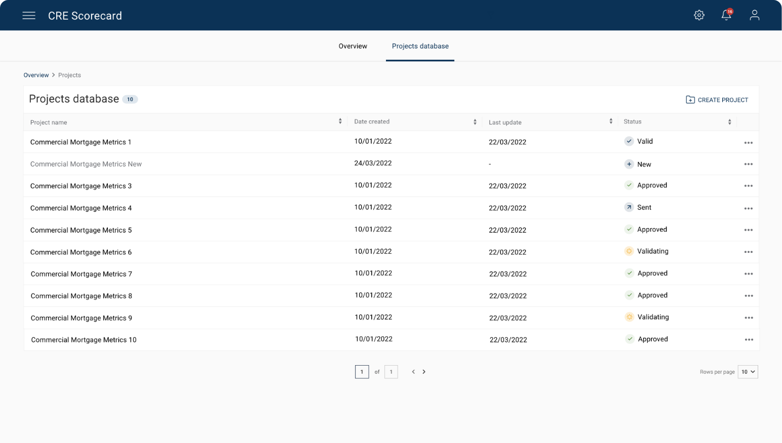
Task: Click the projects count badge 10
Action: pos(130,99)
